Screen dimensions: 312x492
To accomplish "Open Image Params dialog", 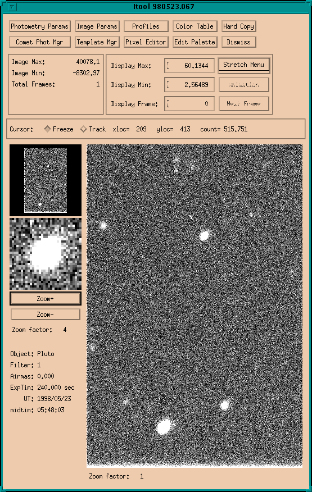I will [97, 26].
